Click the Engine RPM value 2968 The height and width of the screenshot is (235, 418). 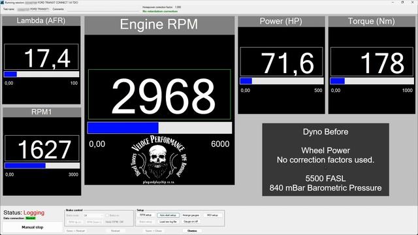(163, 96)
